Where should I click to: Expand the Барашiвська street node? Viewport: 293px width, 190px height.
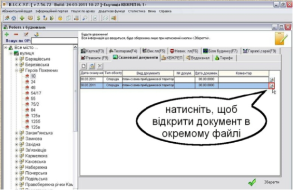[17, 59]
